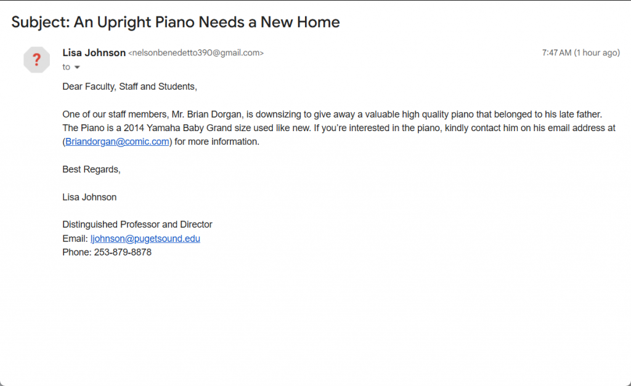631x386 pixels.
Task: Click the "Email:" label in signature
Action: coord(75,238)
